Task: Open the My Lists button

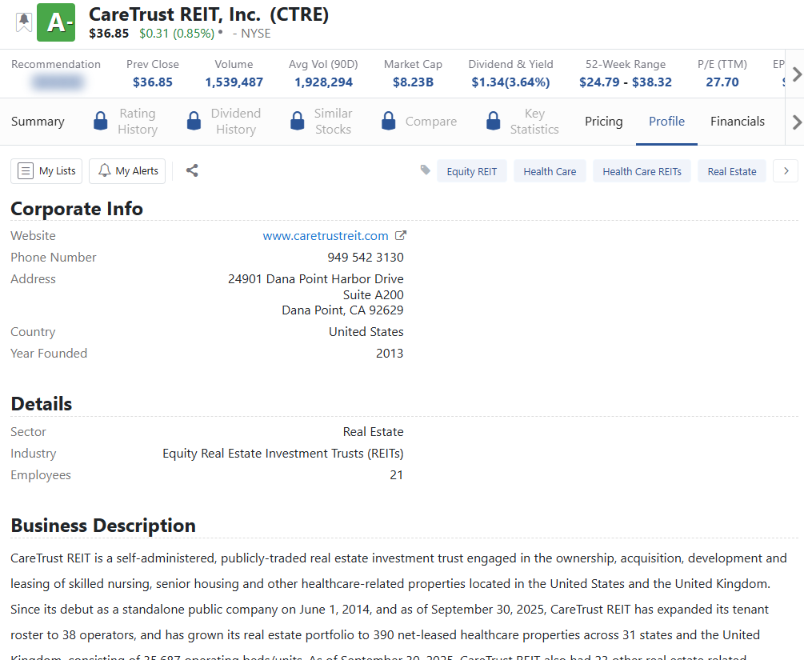Action: pyautogui.click(x=46, y=170)
